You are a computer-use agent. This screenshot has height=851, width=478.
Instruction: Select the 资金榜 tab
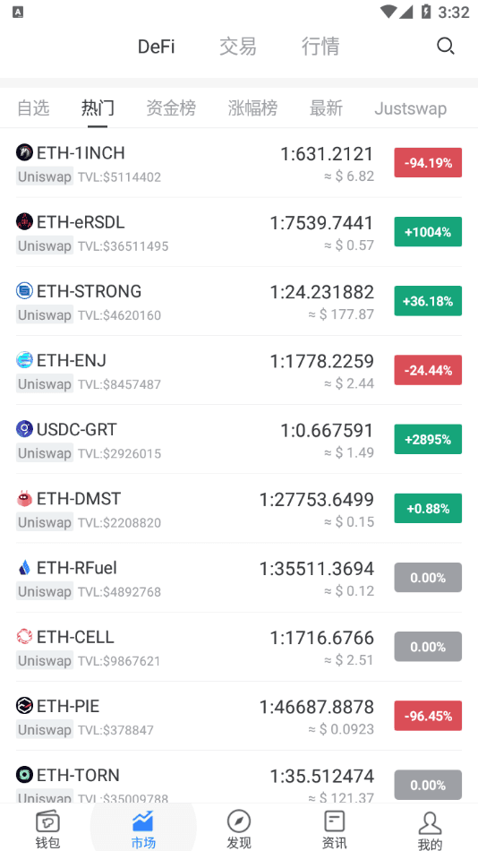171,108
